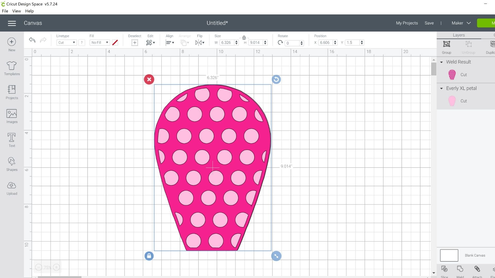Select the Slice tool at bottom right

[444, 270]
